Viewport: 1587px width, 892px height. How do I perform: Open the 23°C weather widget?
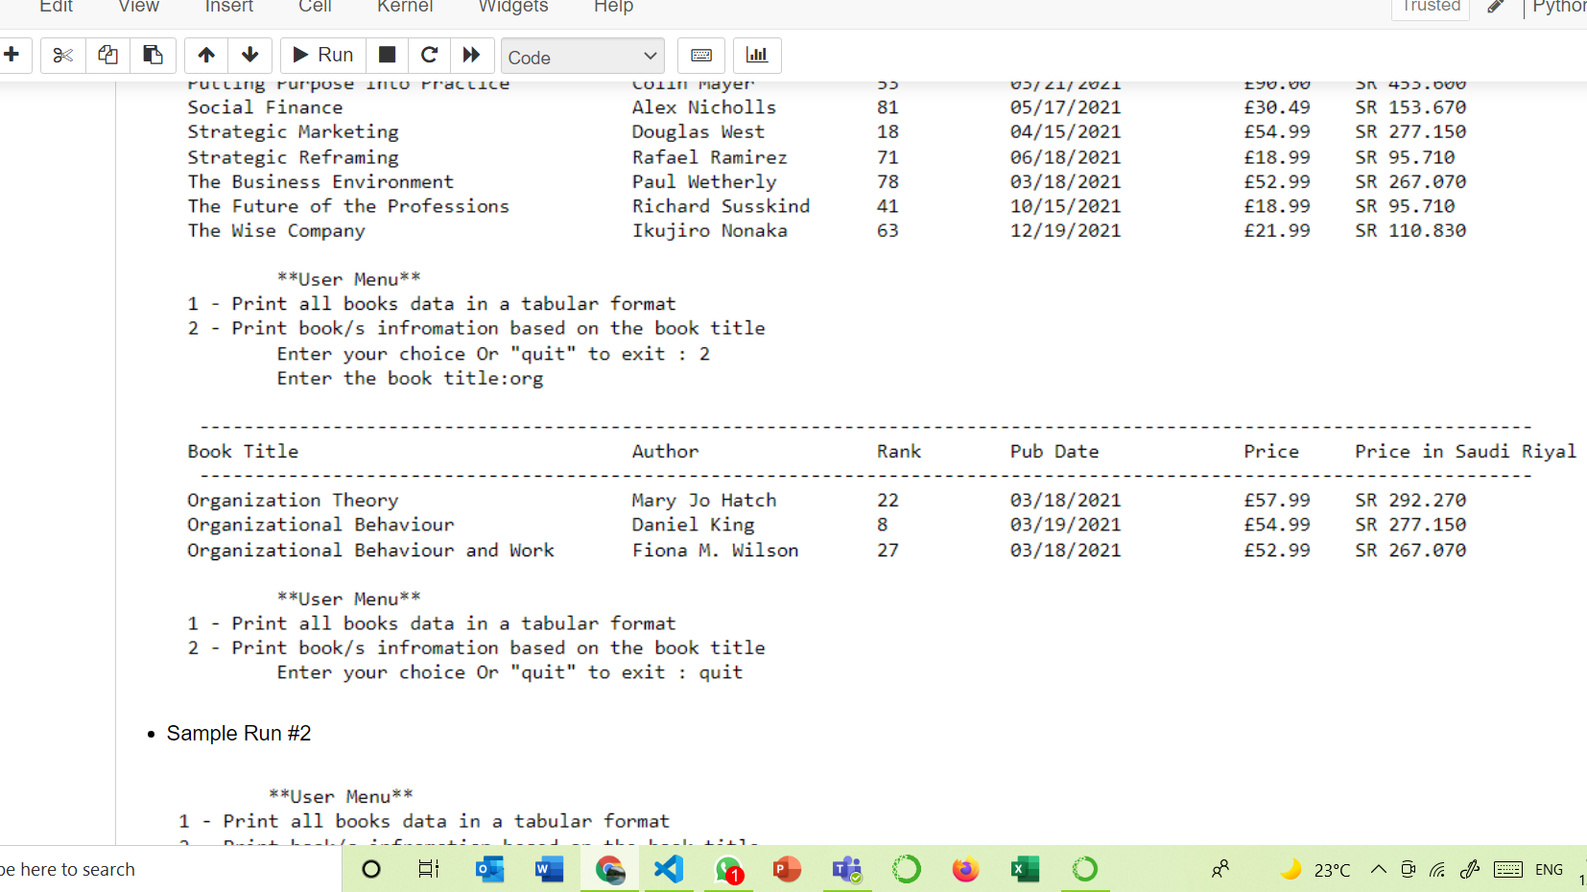click(1315, 869)
